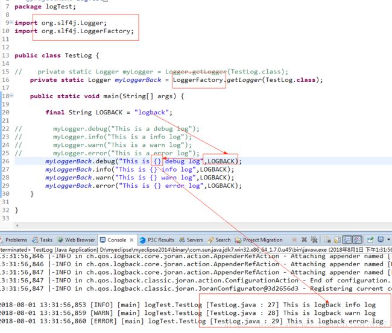Open the console selection dropdown arrow
Screen dimensions: 392x333
pos(389,240)
